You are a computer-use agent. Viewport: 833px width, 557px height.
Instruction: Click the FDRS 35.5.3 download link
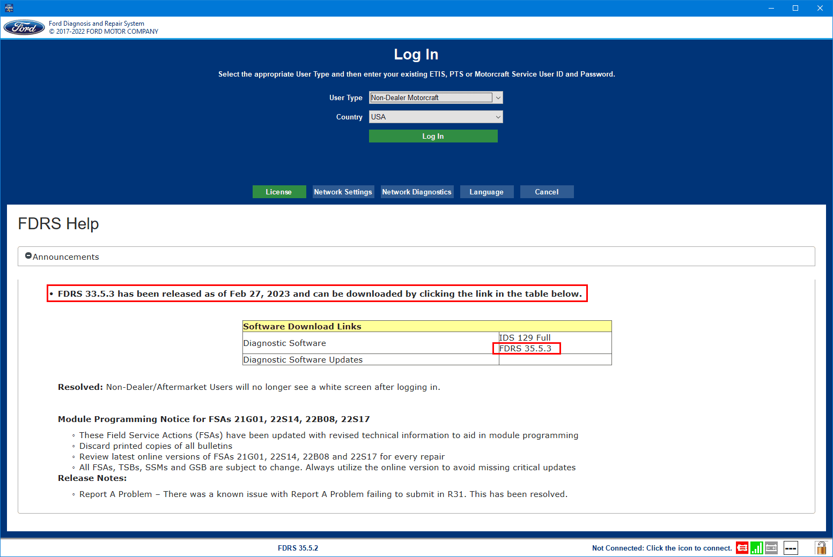(525, 348)
